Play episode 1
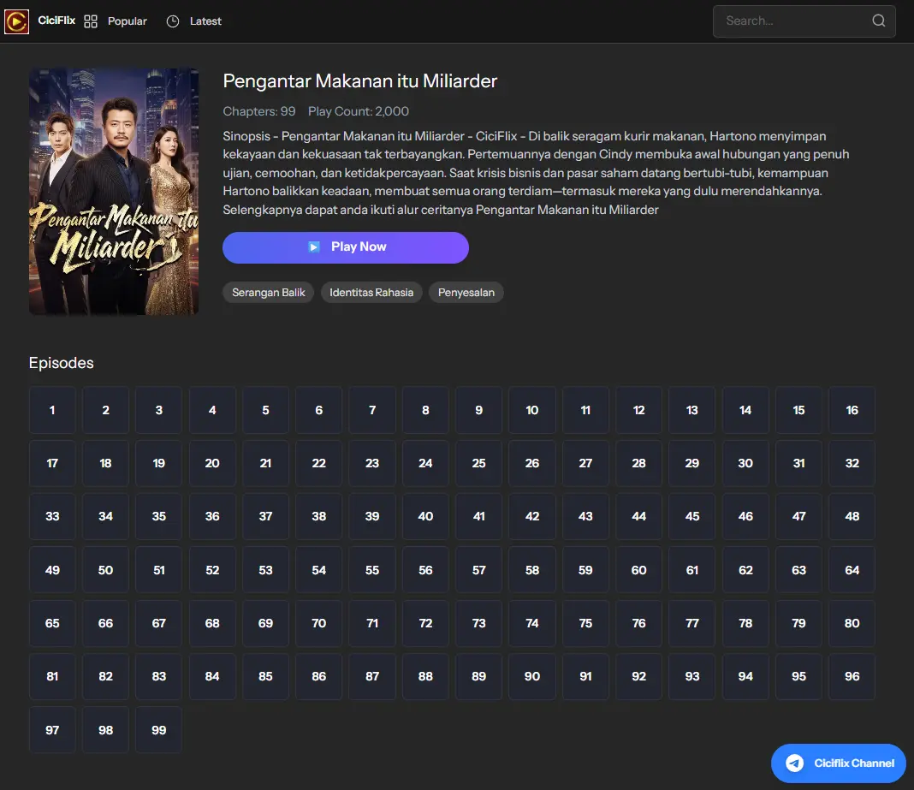Image resolution: width=914 pixels, height=790 pixels. tap(52, 410)
